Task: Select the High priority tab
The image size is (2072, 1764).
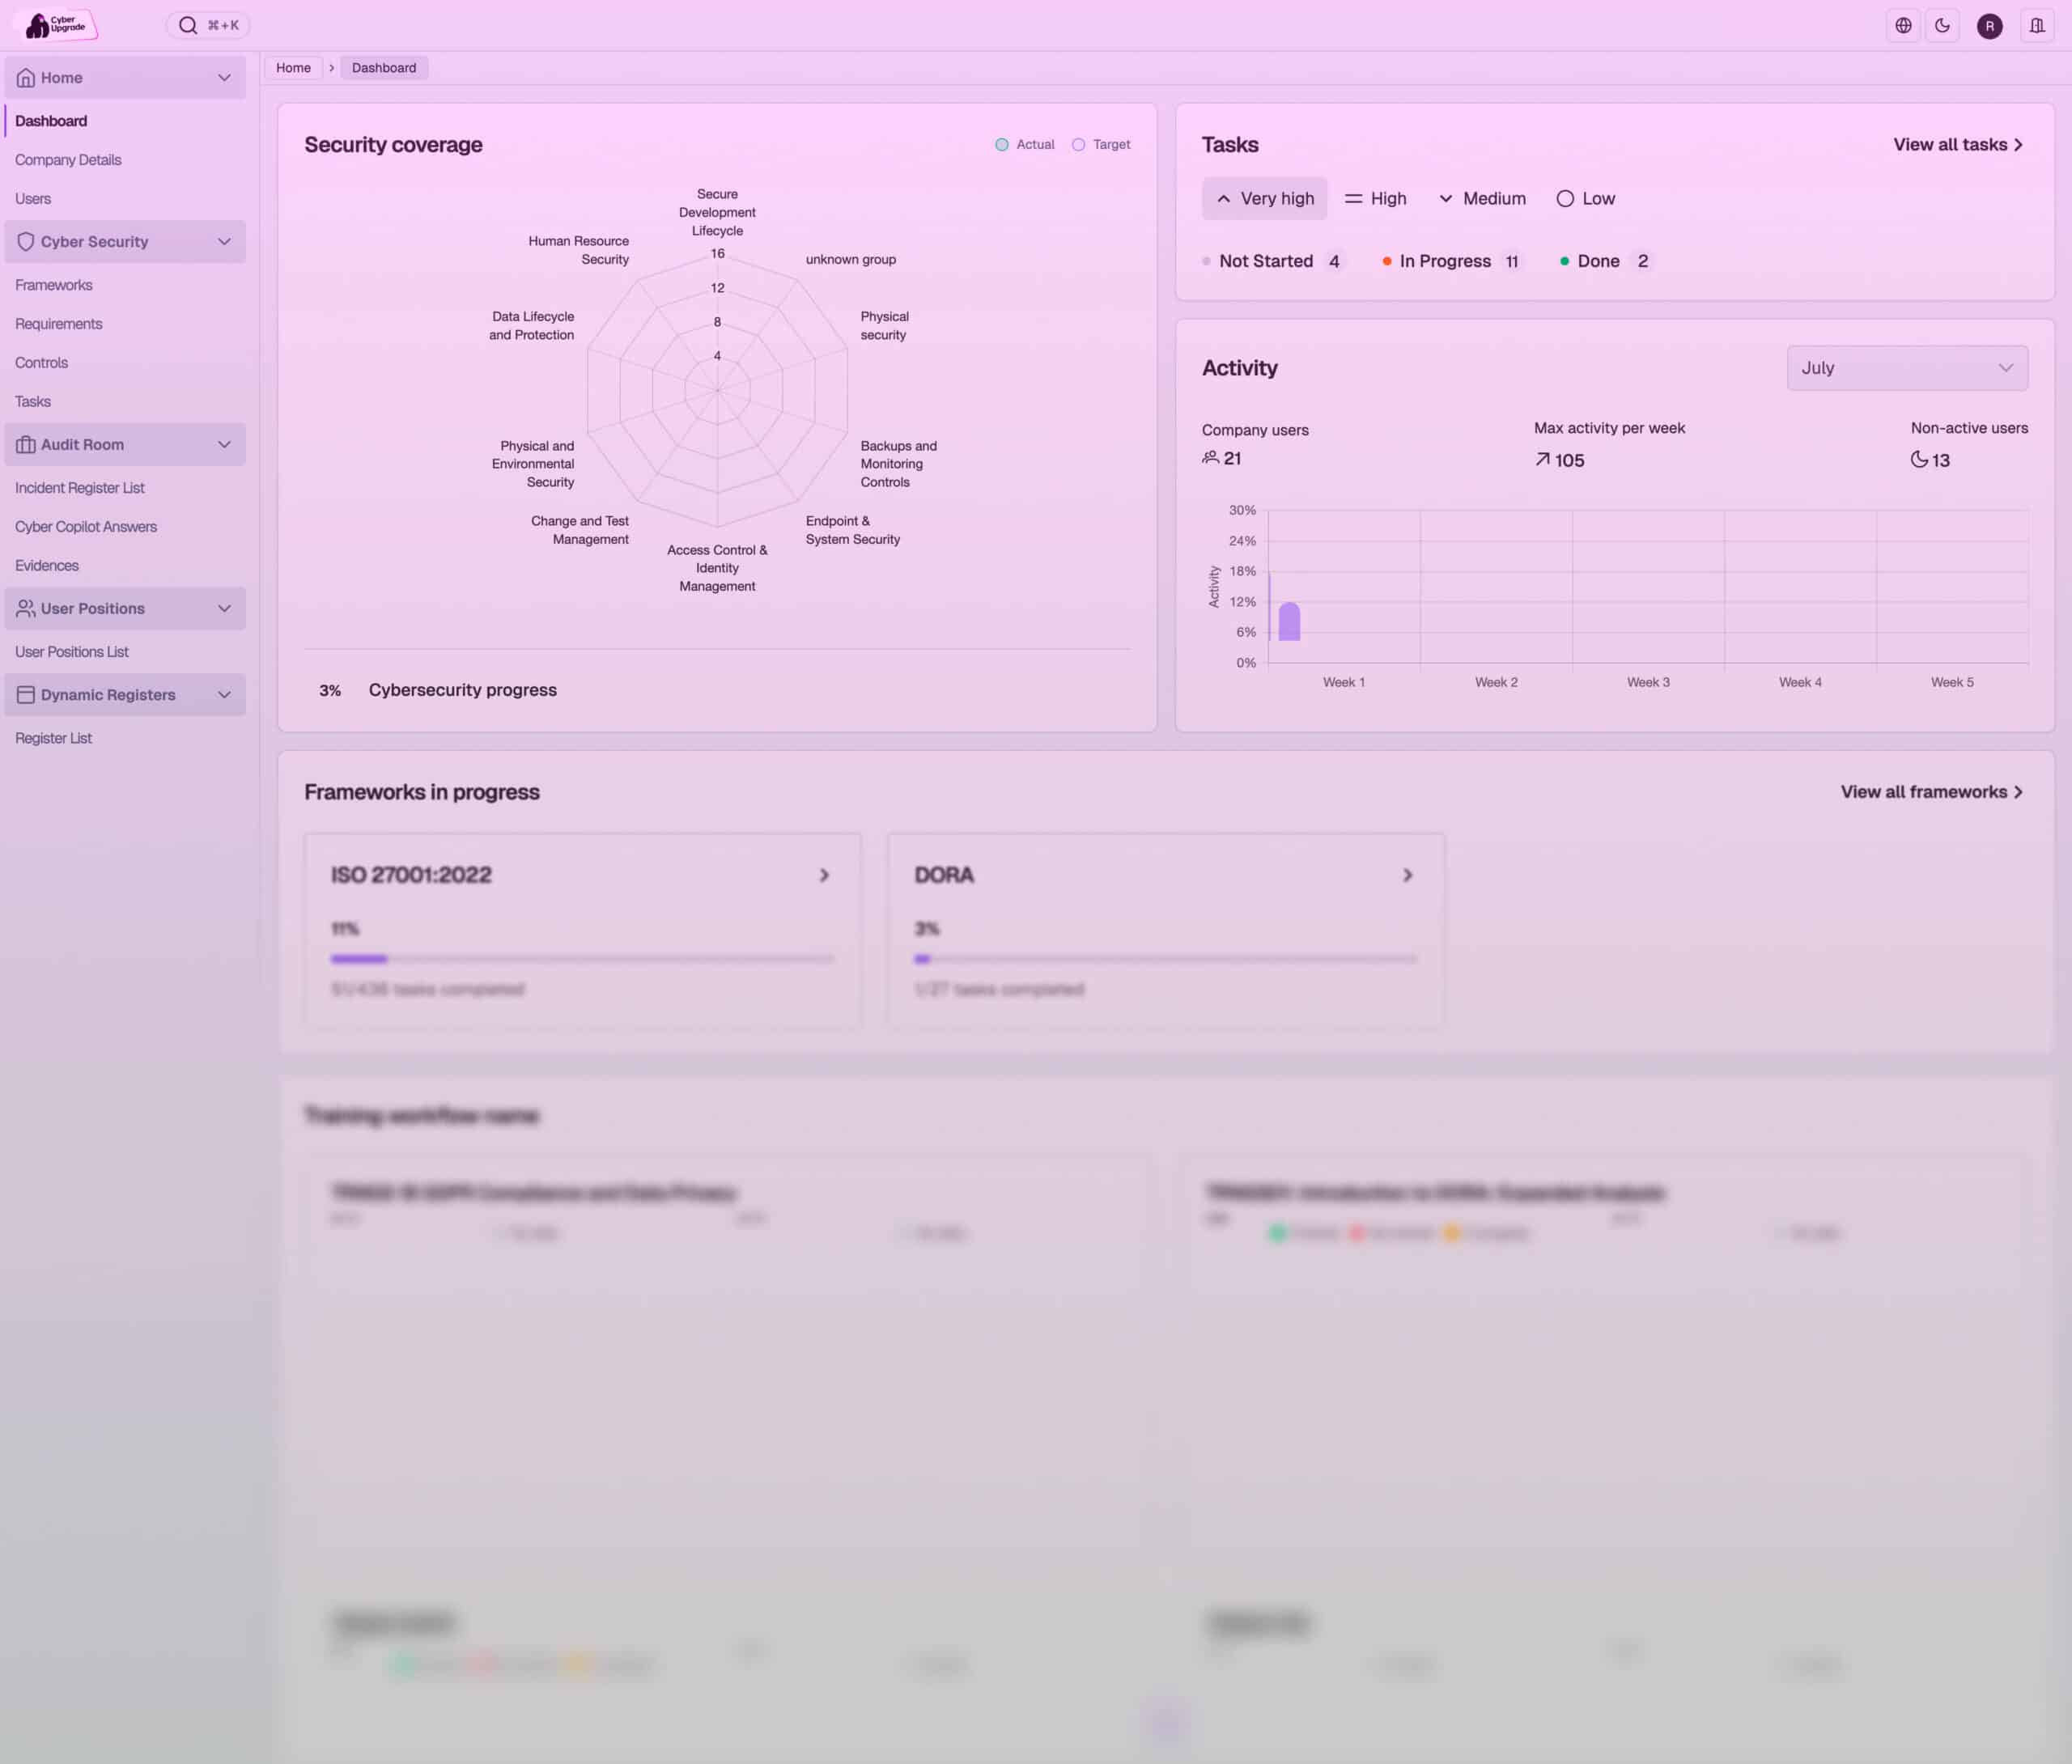Action: click(1376, 199)
